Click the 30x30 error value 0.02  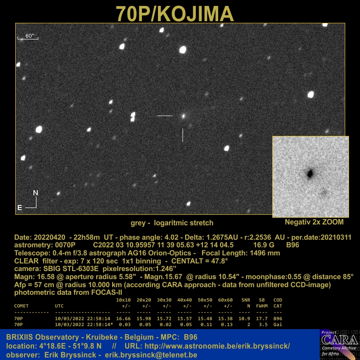[166, 325]
